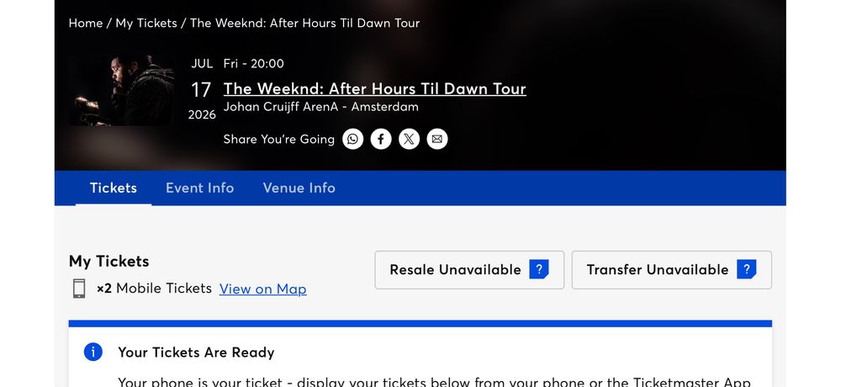The height and width of the screenshot is (387, 841).
Task: Select the Venue Info tab
Action: pyautogui.click(x=299, y=188)
